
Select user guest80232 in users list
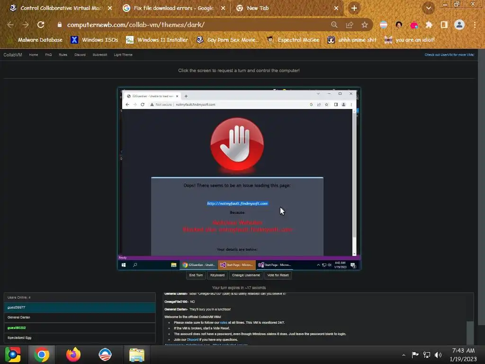tap(80, 328)
